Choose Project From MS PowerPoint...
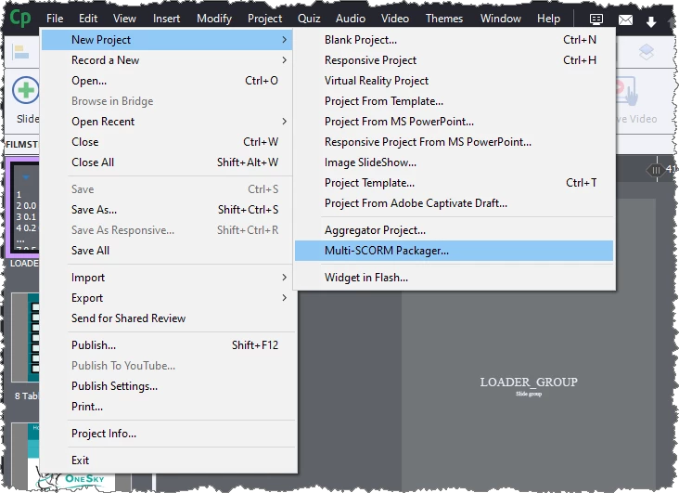 454,121
